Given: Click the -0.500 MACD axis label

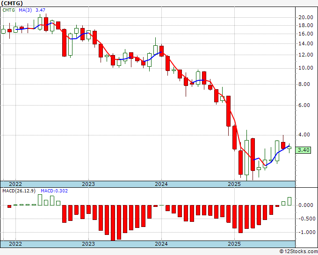Looking at the screenshot, I should point(307,219).
